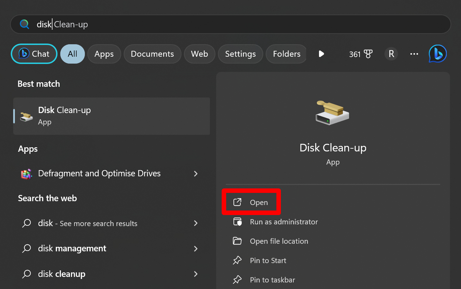Screen dimensions: 461x289
Task: Choose Run as administrator
Action: pyautogui.click(x=284, y=222)
